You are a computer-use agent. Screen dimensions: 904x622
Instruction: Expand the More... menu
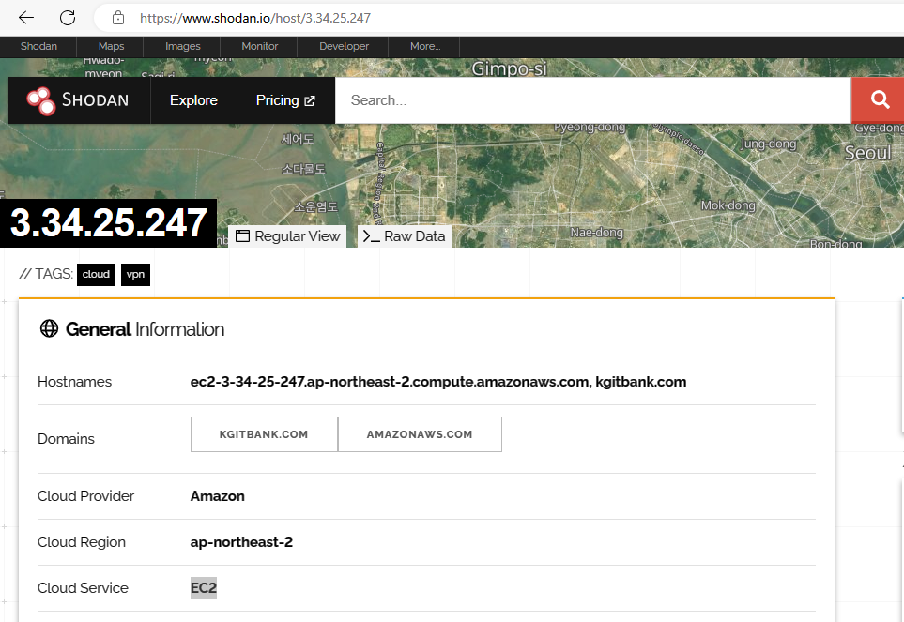click(x=425, y=46)
